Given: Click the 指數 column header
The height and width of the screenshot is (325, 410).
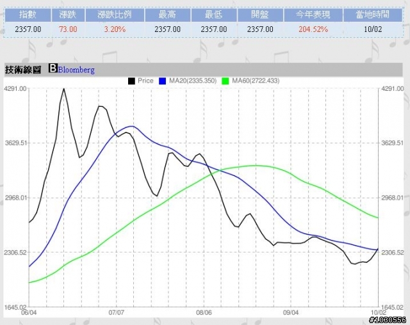Looking at the screenshot, I should (x=28, y=15).
